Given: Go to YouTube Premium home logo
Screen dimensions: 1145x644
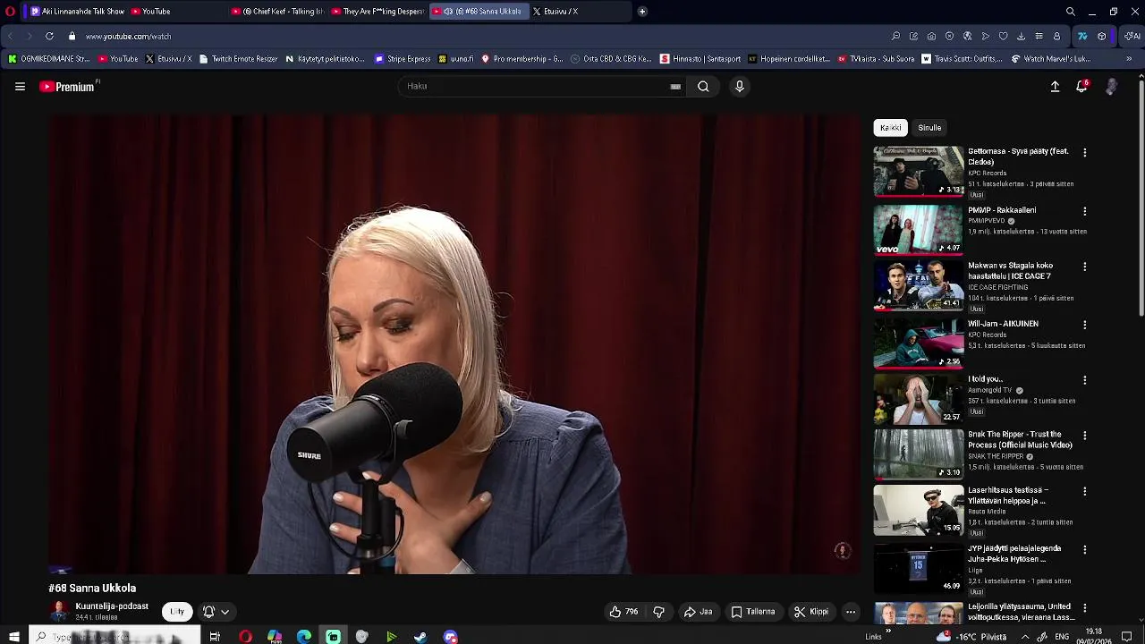Looking at the screenshot, I should coord(68,87).
